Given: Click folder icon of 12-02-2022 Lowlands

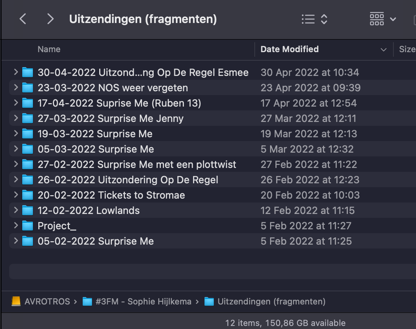Looking at the screenshot, I should pos(27,211).
